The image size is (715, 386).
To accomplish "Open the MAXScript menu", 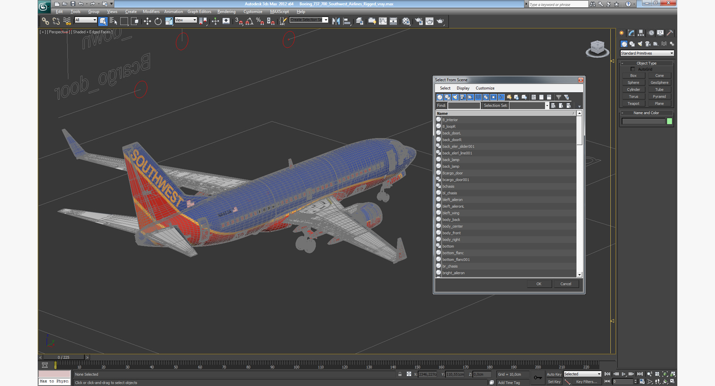I will pyautogui.click(x=279, y=12).
